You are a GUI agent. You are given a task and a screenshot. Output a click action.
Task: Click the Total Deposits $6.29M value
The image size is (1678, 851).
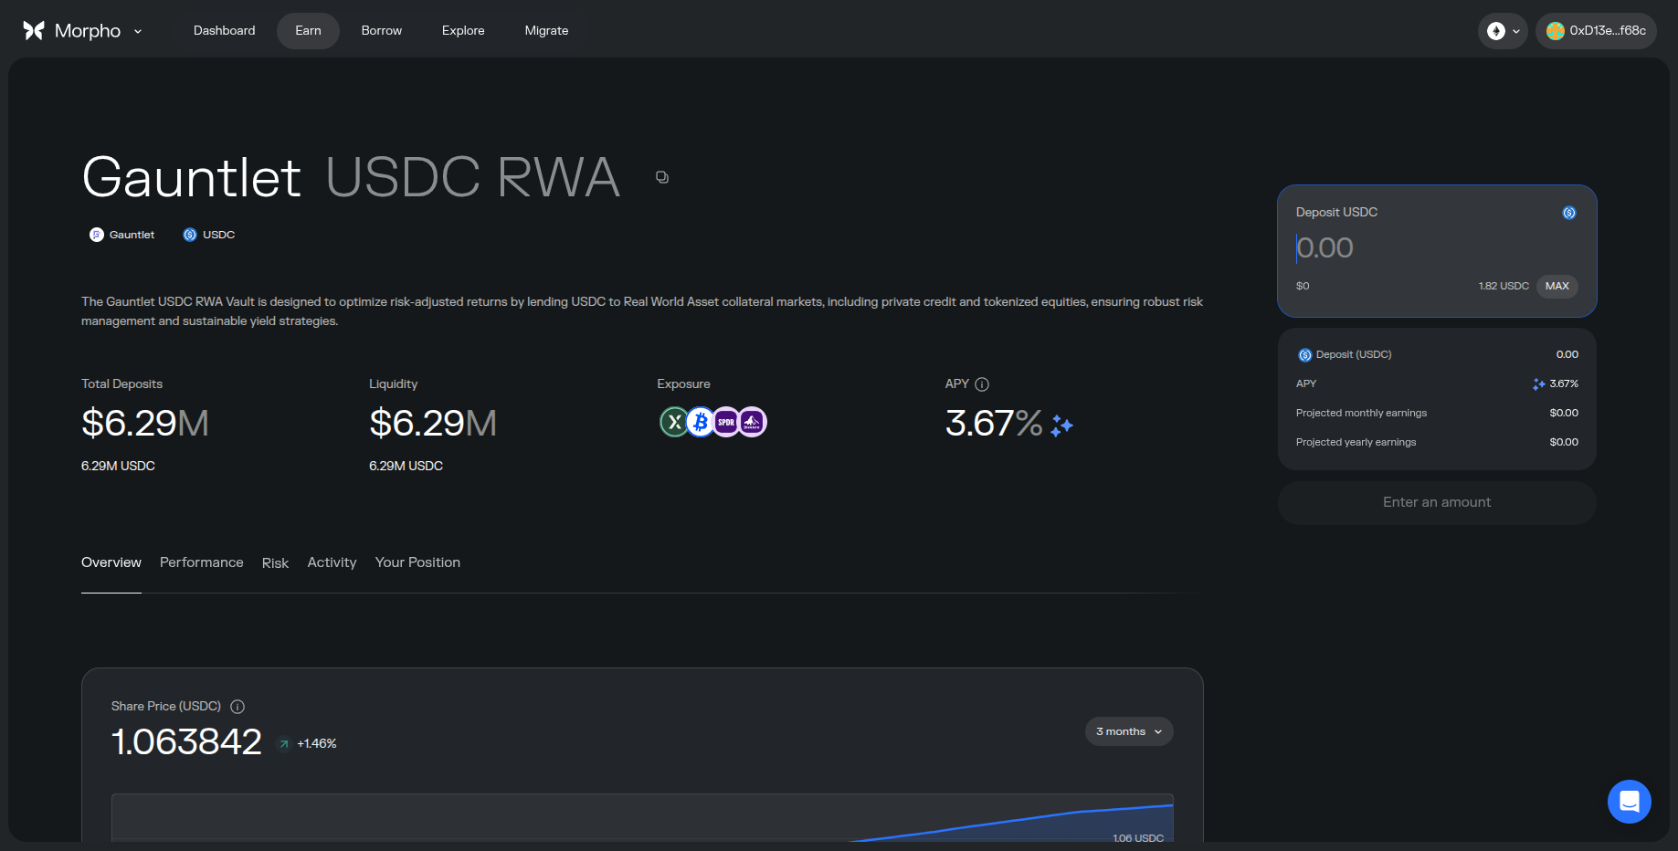145,423
